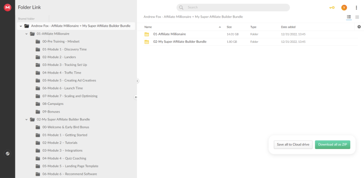Click the MEGA logo icon

(x=7, y=7)
